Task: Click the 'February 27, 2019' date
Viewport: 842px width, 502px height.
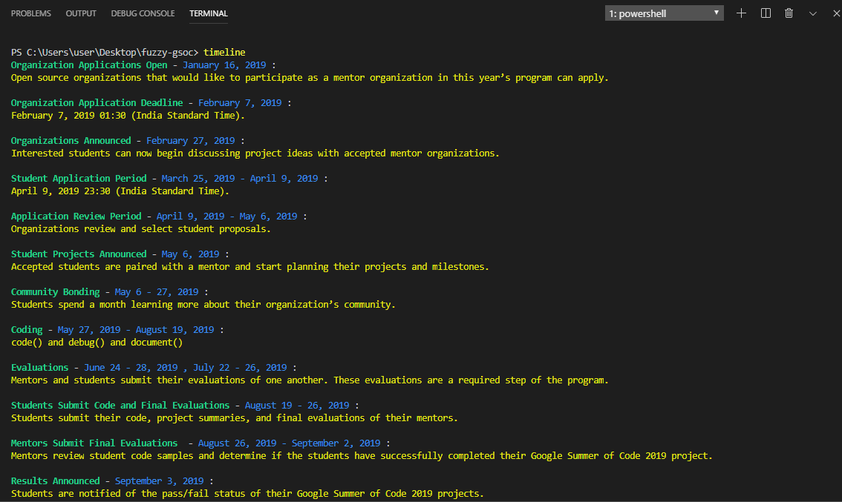Action: coord(191,141)
